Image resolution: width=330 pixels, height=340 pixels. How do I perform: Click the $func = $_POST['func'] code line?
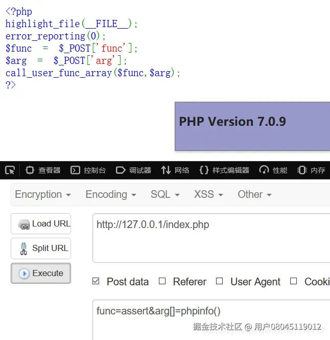click(72, 48)
